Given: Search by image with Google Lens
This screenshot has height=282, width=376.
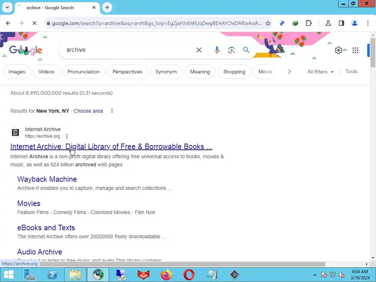Looking at the screenshot, I should 231,50.
